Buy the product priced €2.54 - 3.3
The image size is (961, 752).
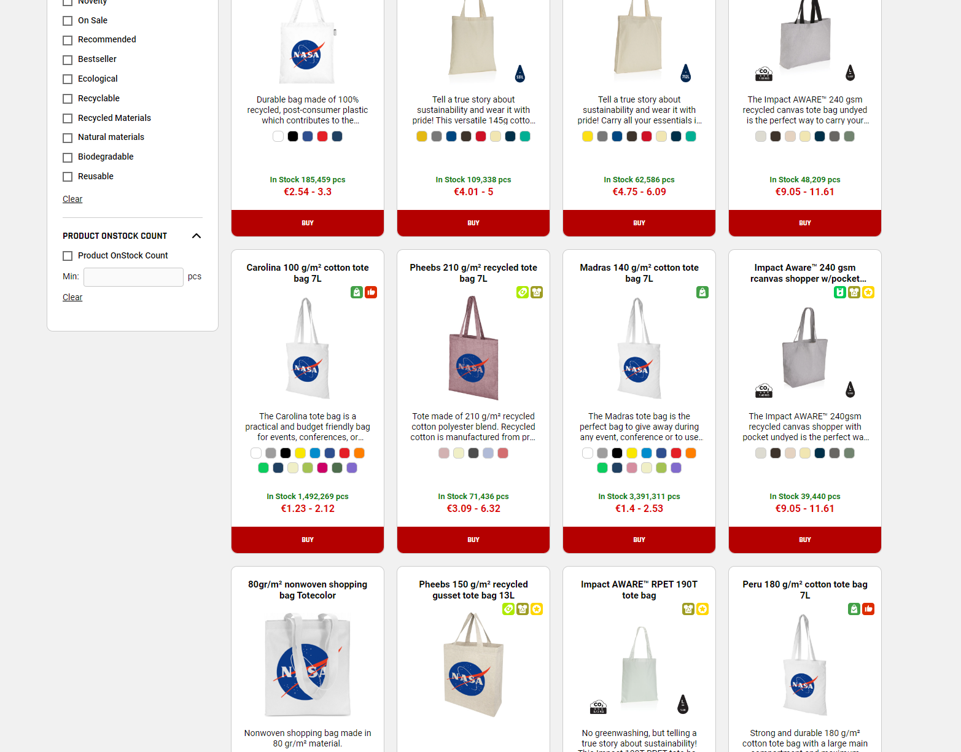[308, 223]
